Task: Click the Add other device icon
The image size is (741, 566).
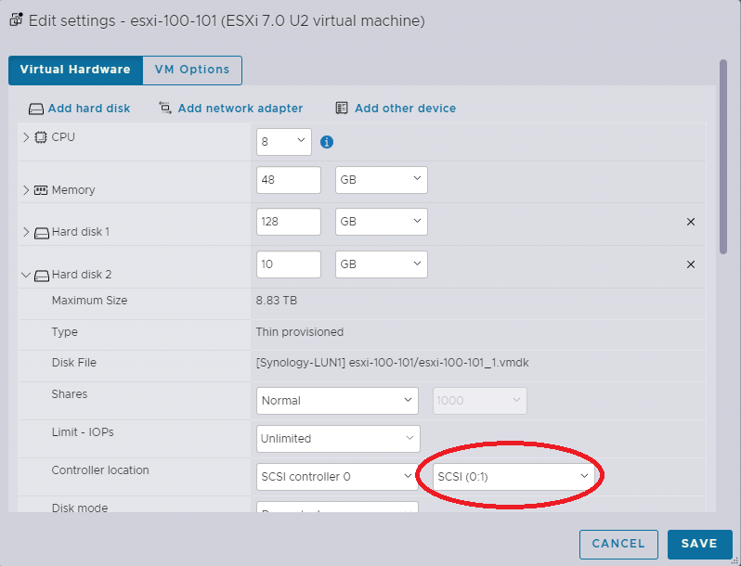Action: (x=342, y=109)
